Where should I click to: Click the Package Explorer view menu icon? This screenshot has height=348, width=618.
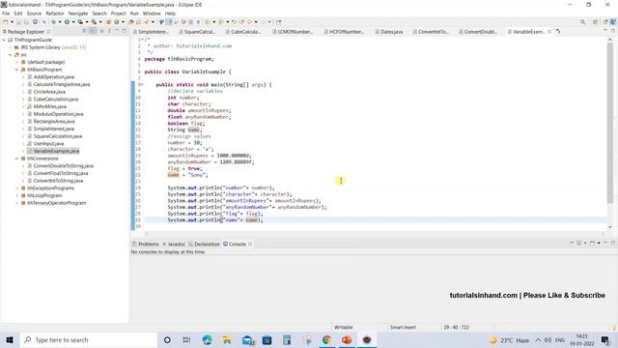pos(109,31)
